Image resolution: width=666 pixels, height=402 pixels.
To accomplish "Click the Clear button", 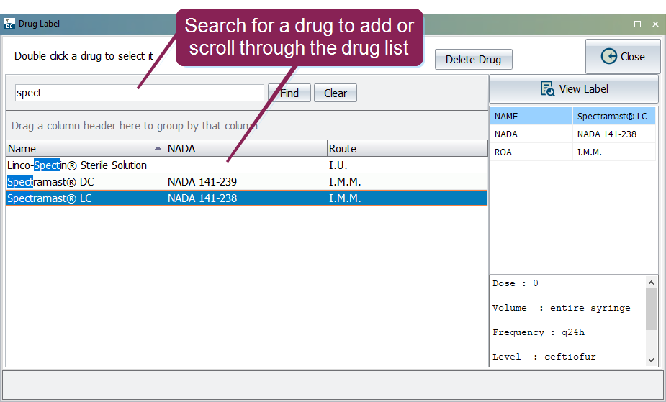I will pyautogui.click(x=335, y=93).
